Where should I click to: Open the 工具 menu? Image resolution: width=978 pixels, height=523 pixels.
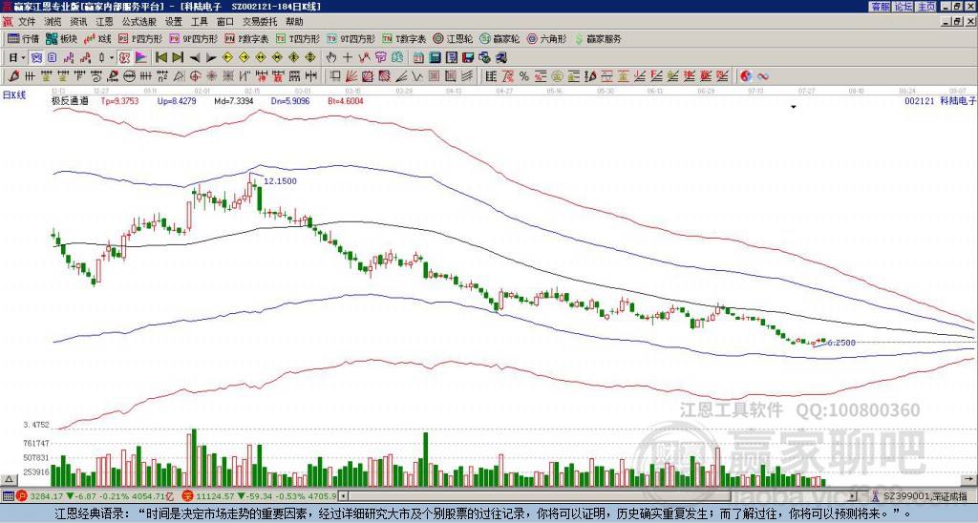[x=199, y=22]
